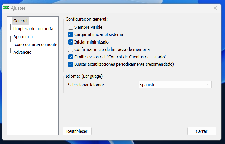225x144 pixels.
Task: Open the Seleccionar idioma dropdown showing Spanish
Action: click(x=175, y=85)
